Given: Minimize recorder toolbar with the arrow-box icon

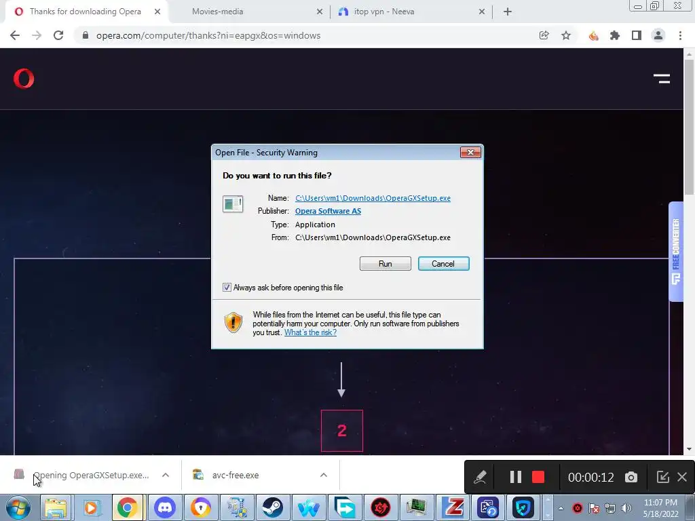Looking at the screenshot, I should click(x=662, y=477).
